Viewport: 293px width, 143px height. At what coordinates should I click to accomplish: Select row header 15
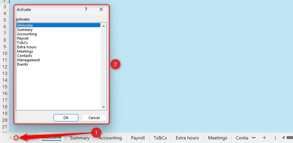[x=5, y=87]
